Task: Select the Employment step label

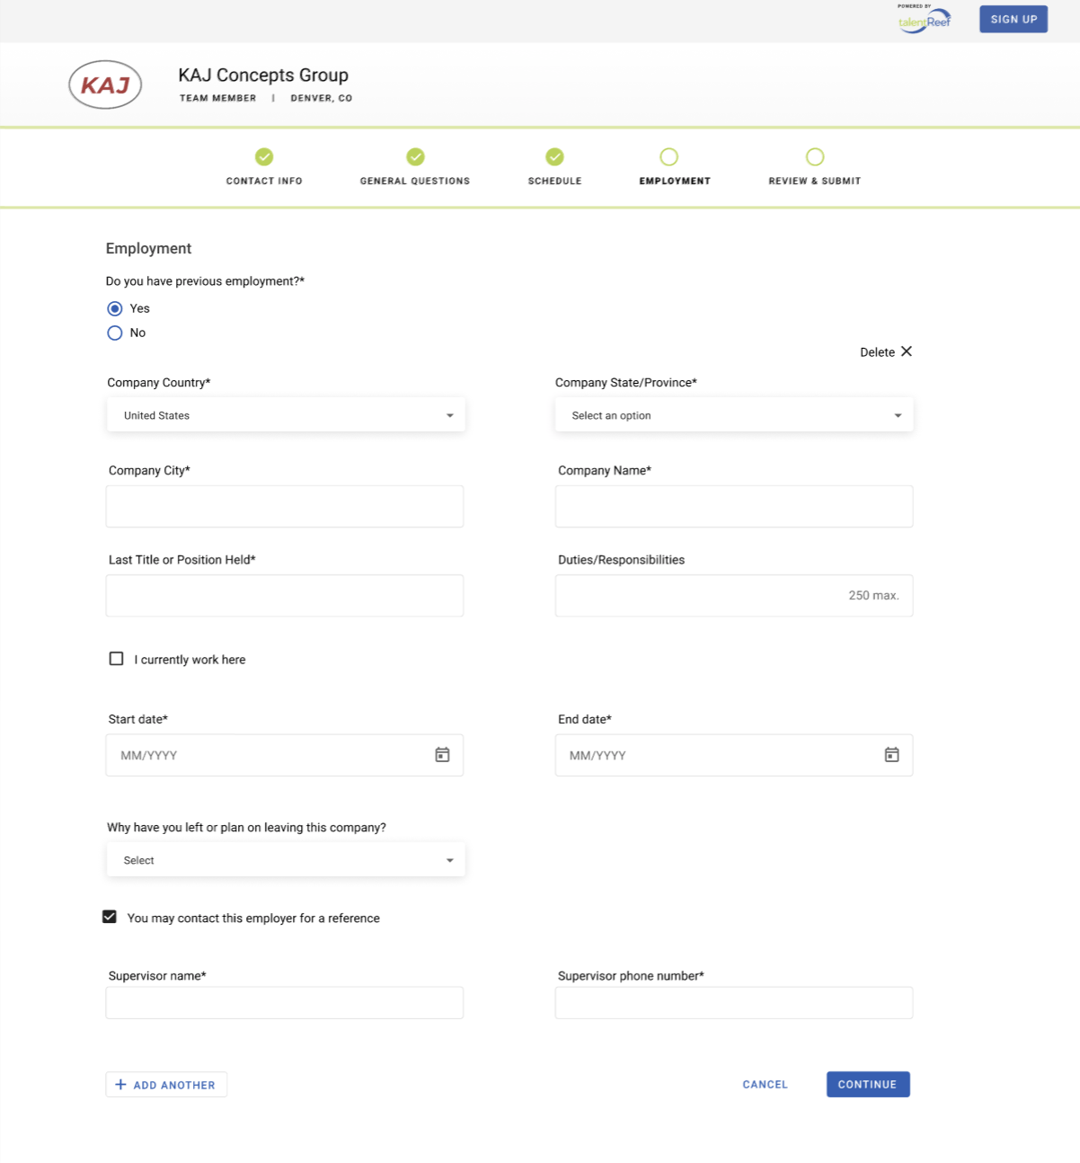Action: [x=675, y=181]
